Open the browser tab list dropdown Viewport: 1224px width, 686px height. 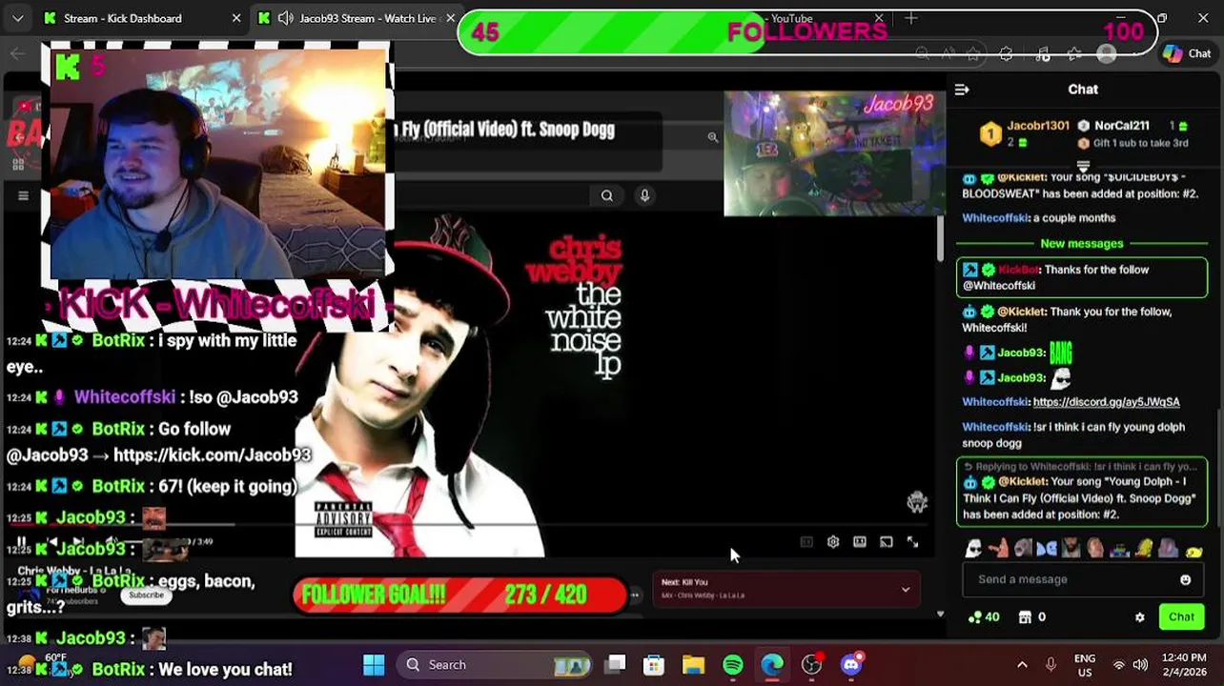(17, 18)
